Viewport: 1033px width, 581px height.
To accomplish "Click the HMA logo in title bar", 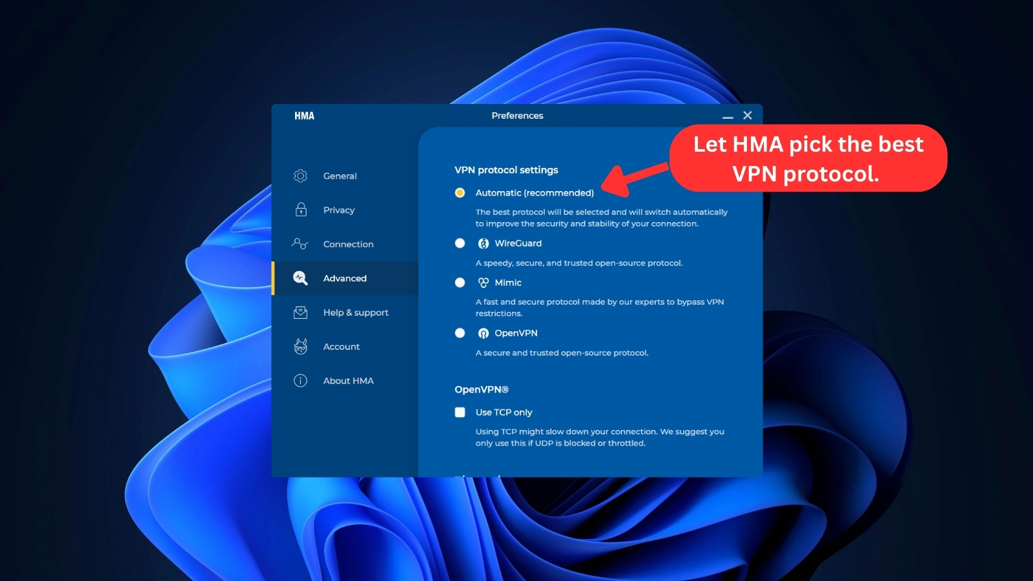I will [304, 116].
